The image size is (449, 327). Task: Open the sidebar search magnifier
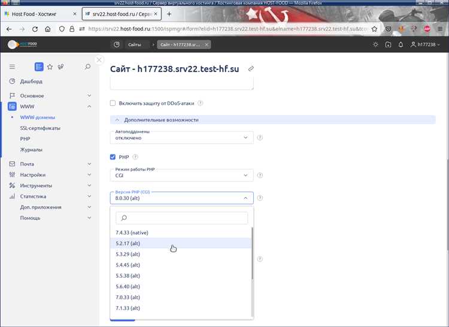click(x=87, y=66)
